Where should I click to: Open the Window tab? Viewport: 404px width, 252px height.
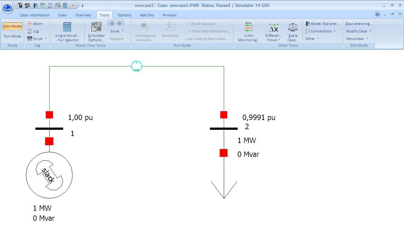(169, 15)
